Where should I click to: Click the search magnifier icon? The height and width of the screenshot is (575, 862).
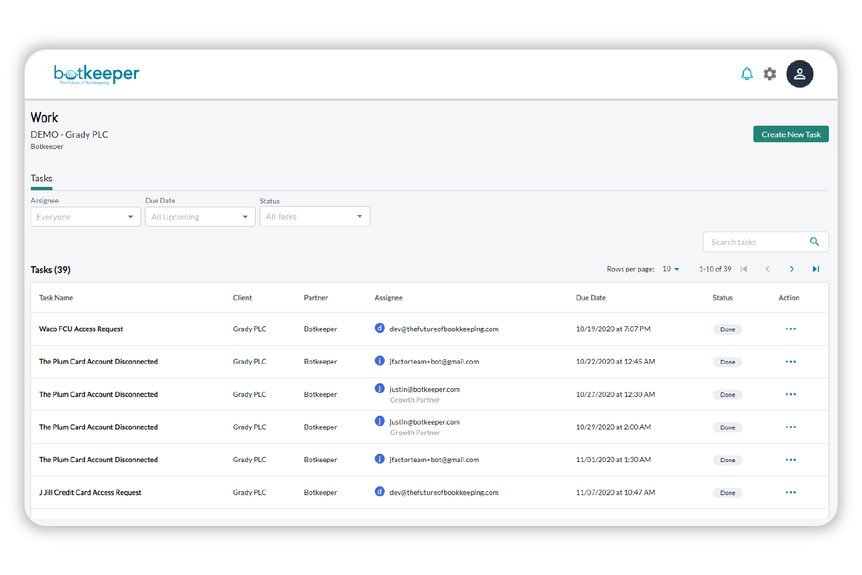[814, 242]
